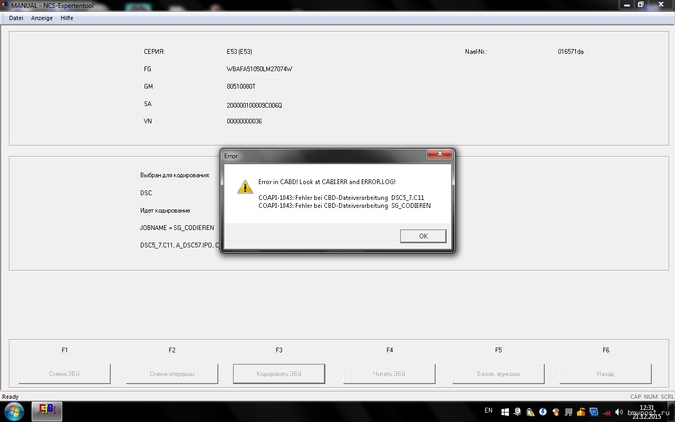The width and height of the screenshot is (675, 422).
Task: Click the Windows logo tray icon
Action: click(x=505, y=412)
